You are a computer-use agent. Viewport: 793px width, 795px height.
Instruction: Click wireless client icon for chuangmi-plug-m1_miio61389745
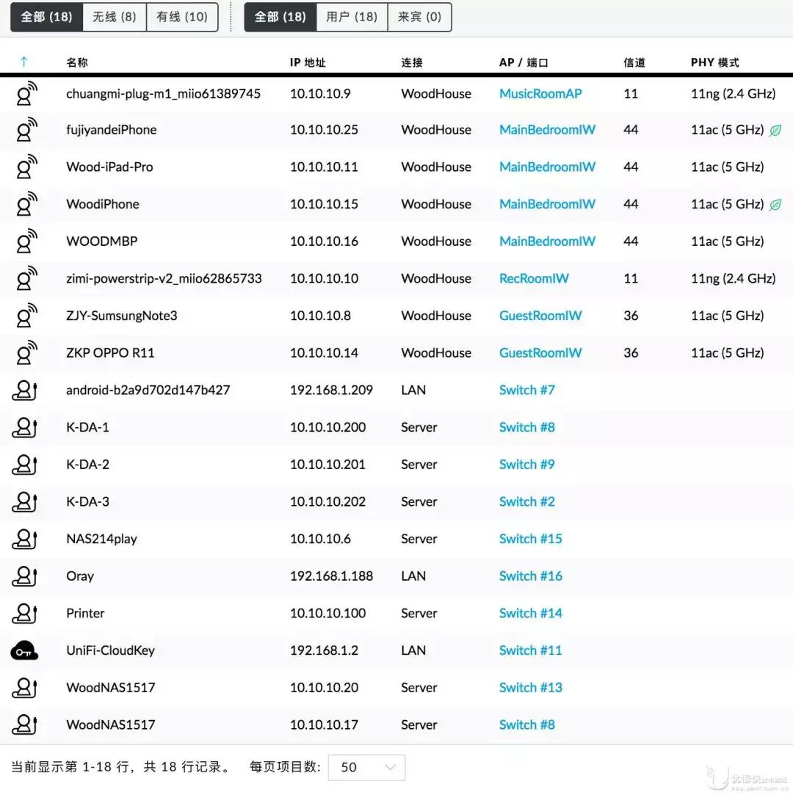26,93
